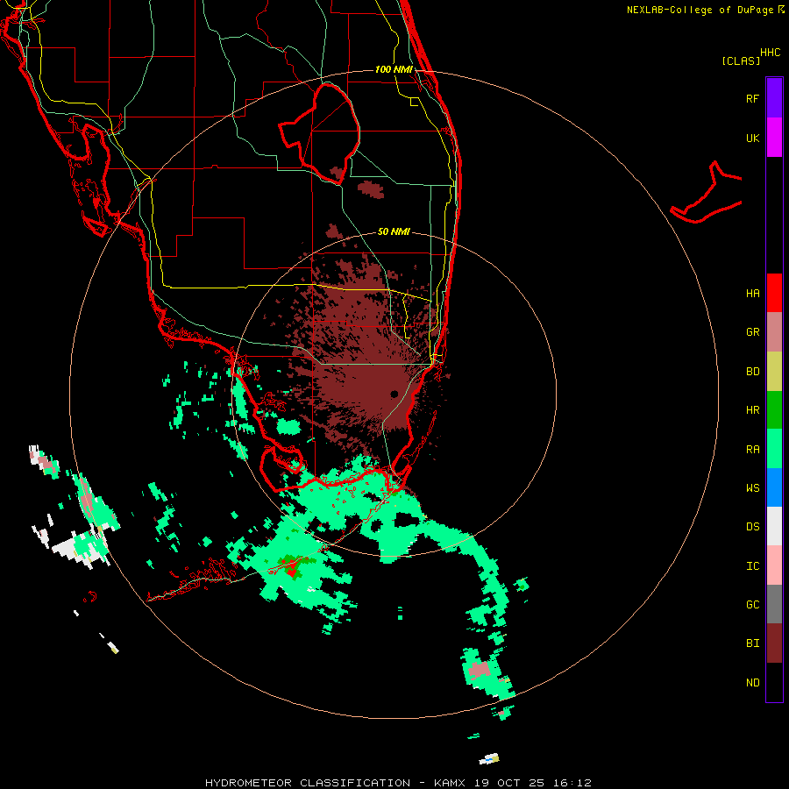This screenshot has width=789, height=789.
Task: Click the RF label in legend
Action: [x=752, y=99]
